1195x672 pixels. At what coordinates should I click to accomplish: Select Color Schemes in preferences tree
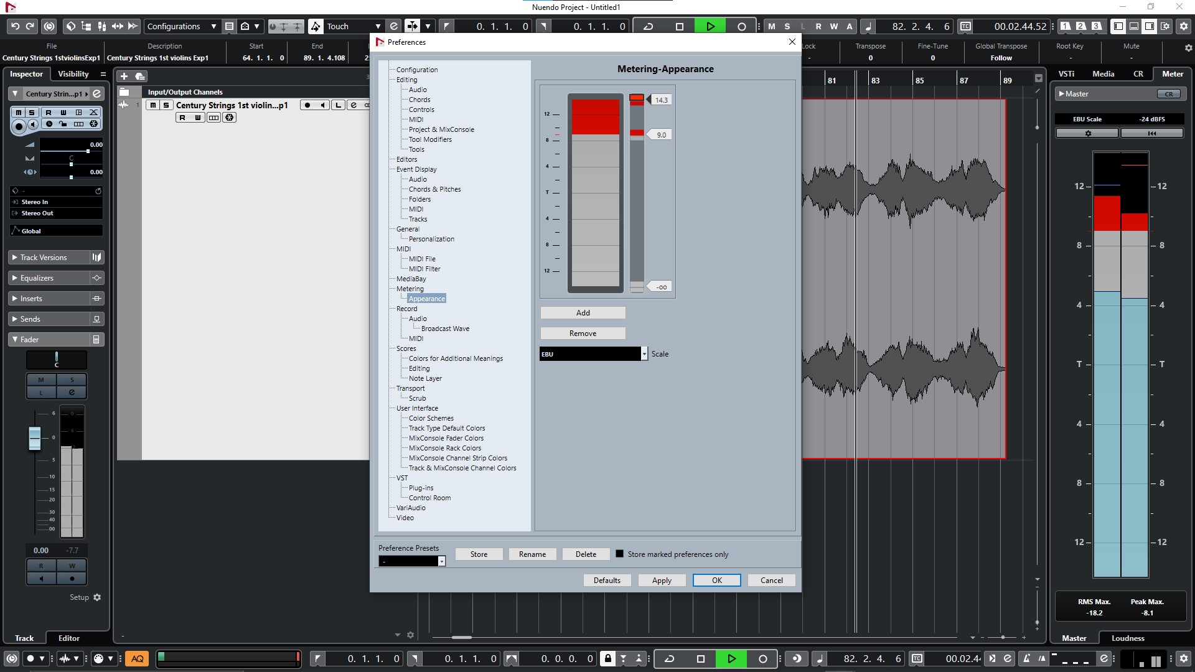tap(431, 418)
